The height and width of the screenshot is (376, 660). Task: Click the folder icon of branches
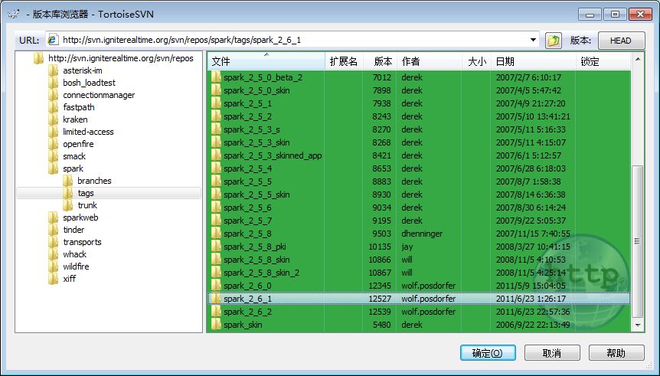tap(68, 181)
